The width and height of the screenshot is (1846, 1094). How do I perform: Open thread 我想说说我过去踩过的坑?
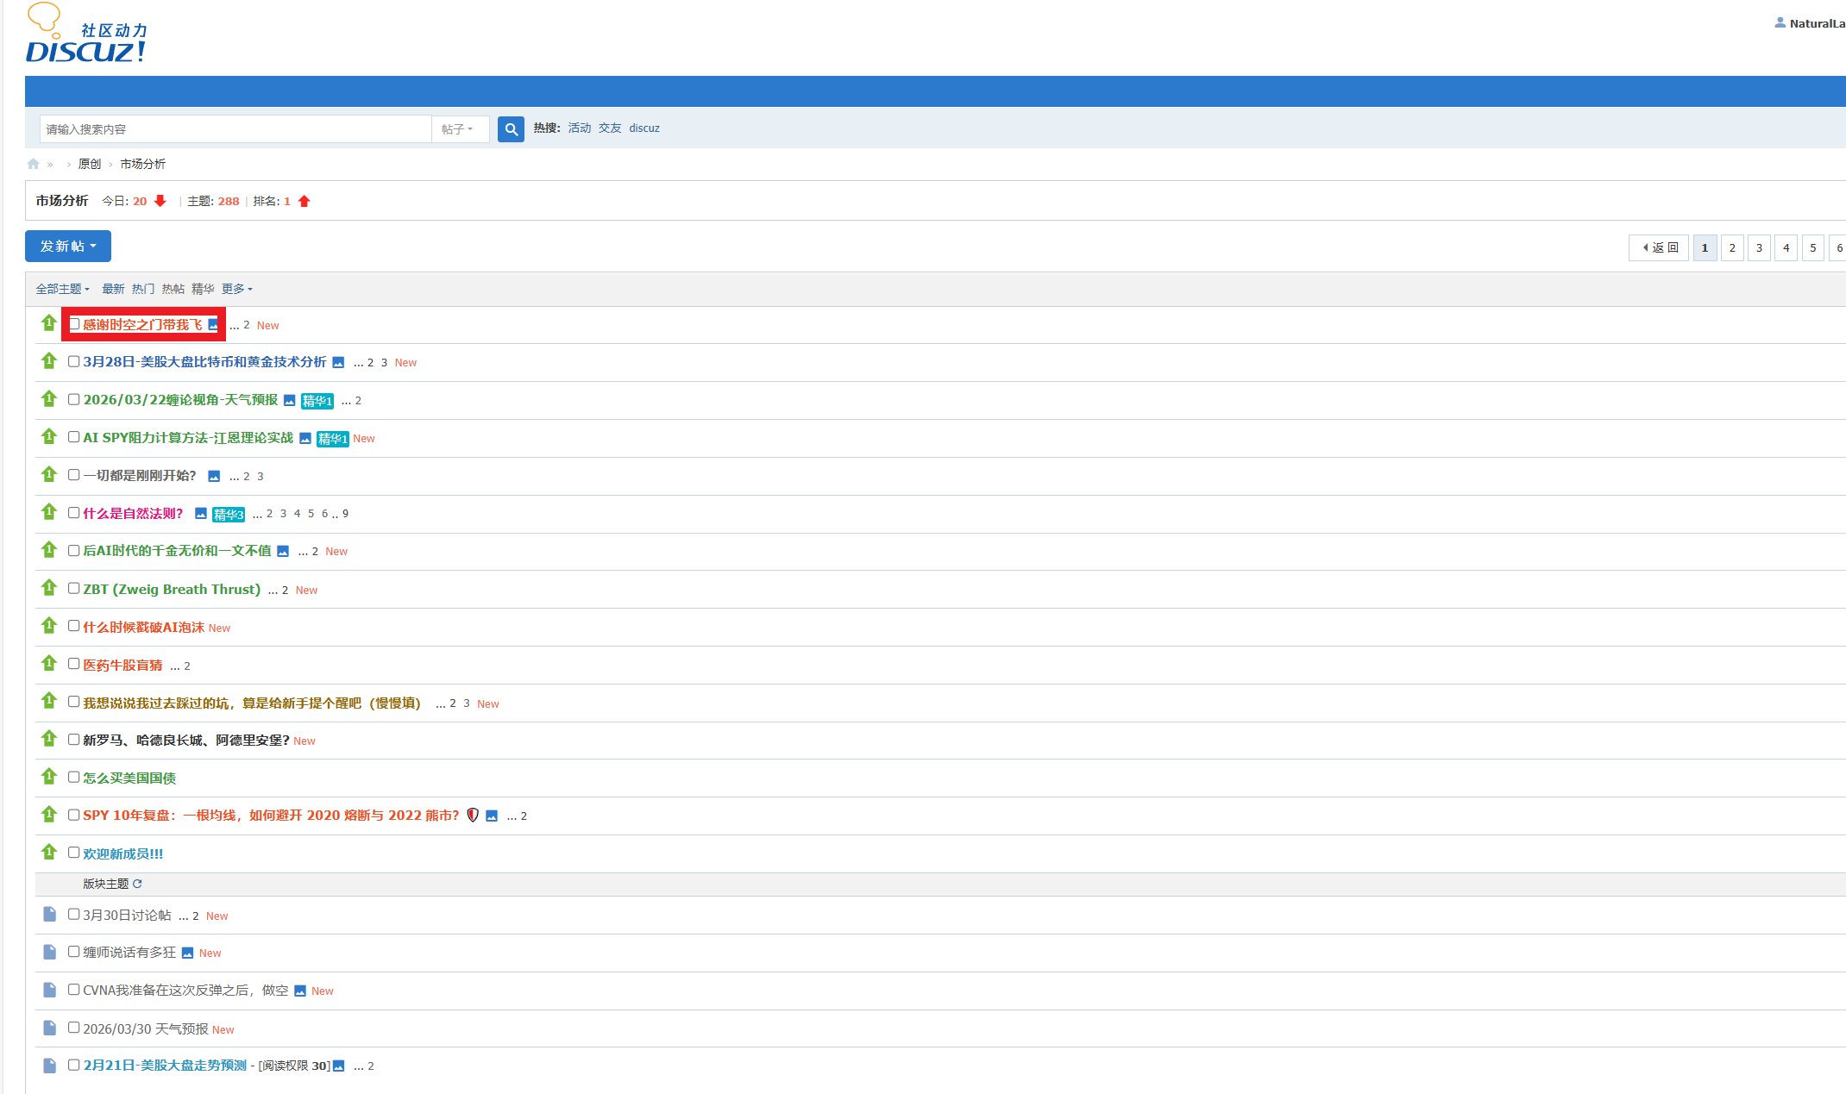click(252, 703)
